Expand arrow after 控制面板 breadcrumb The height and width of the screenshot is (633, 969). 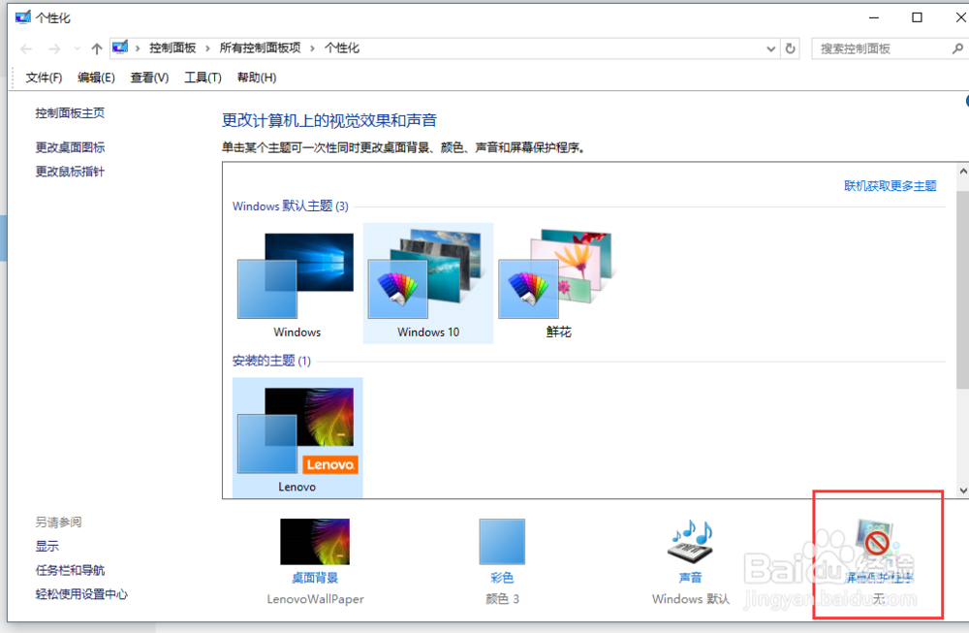(207, 48)
